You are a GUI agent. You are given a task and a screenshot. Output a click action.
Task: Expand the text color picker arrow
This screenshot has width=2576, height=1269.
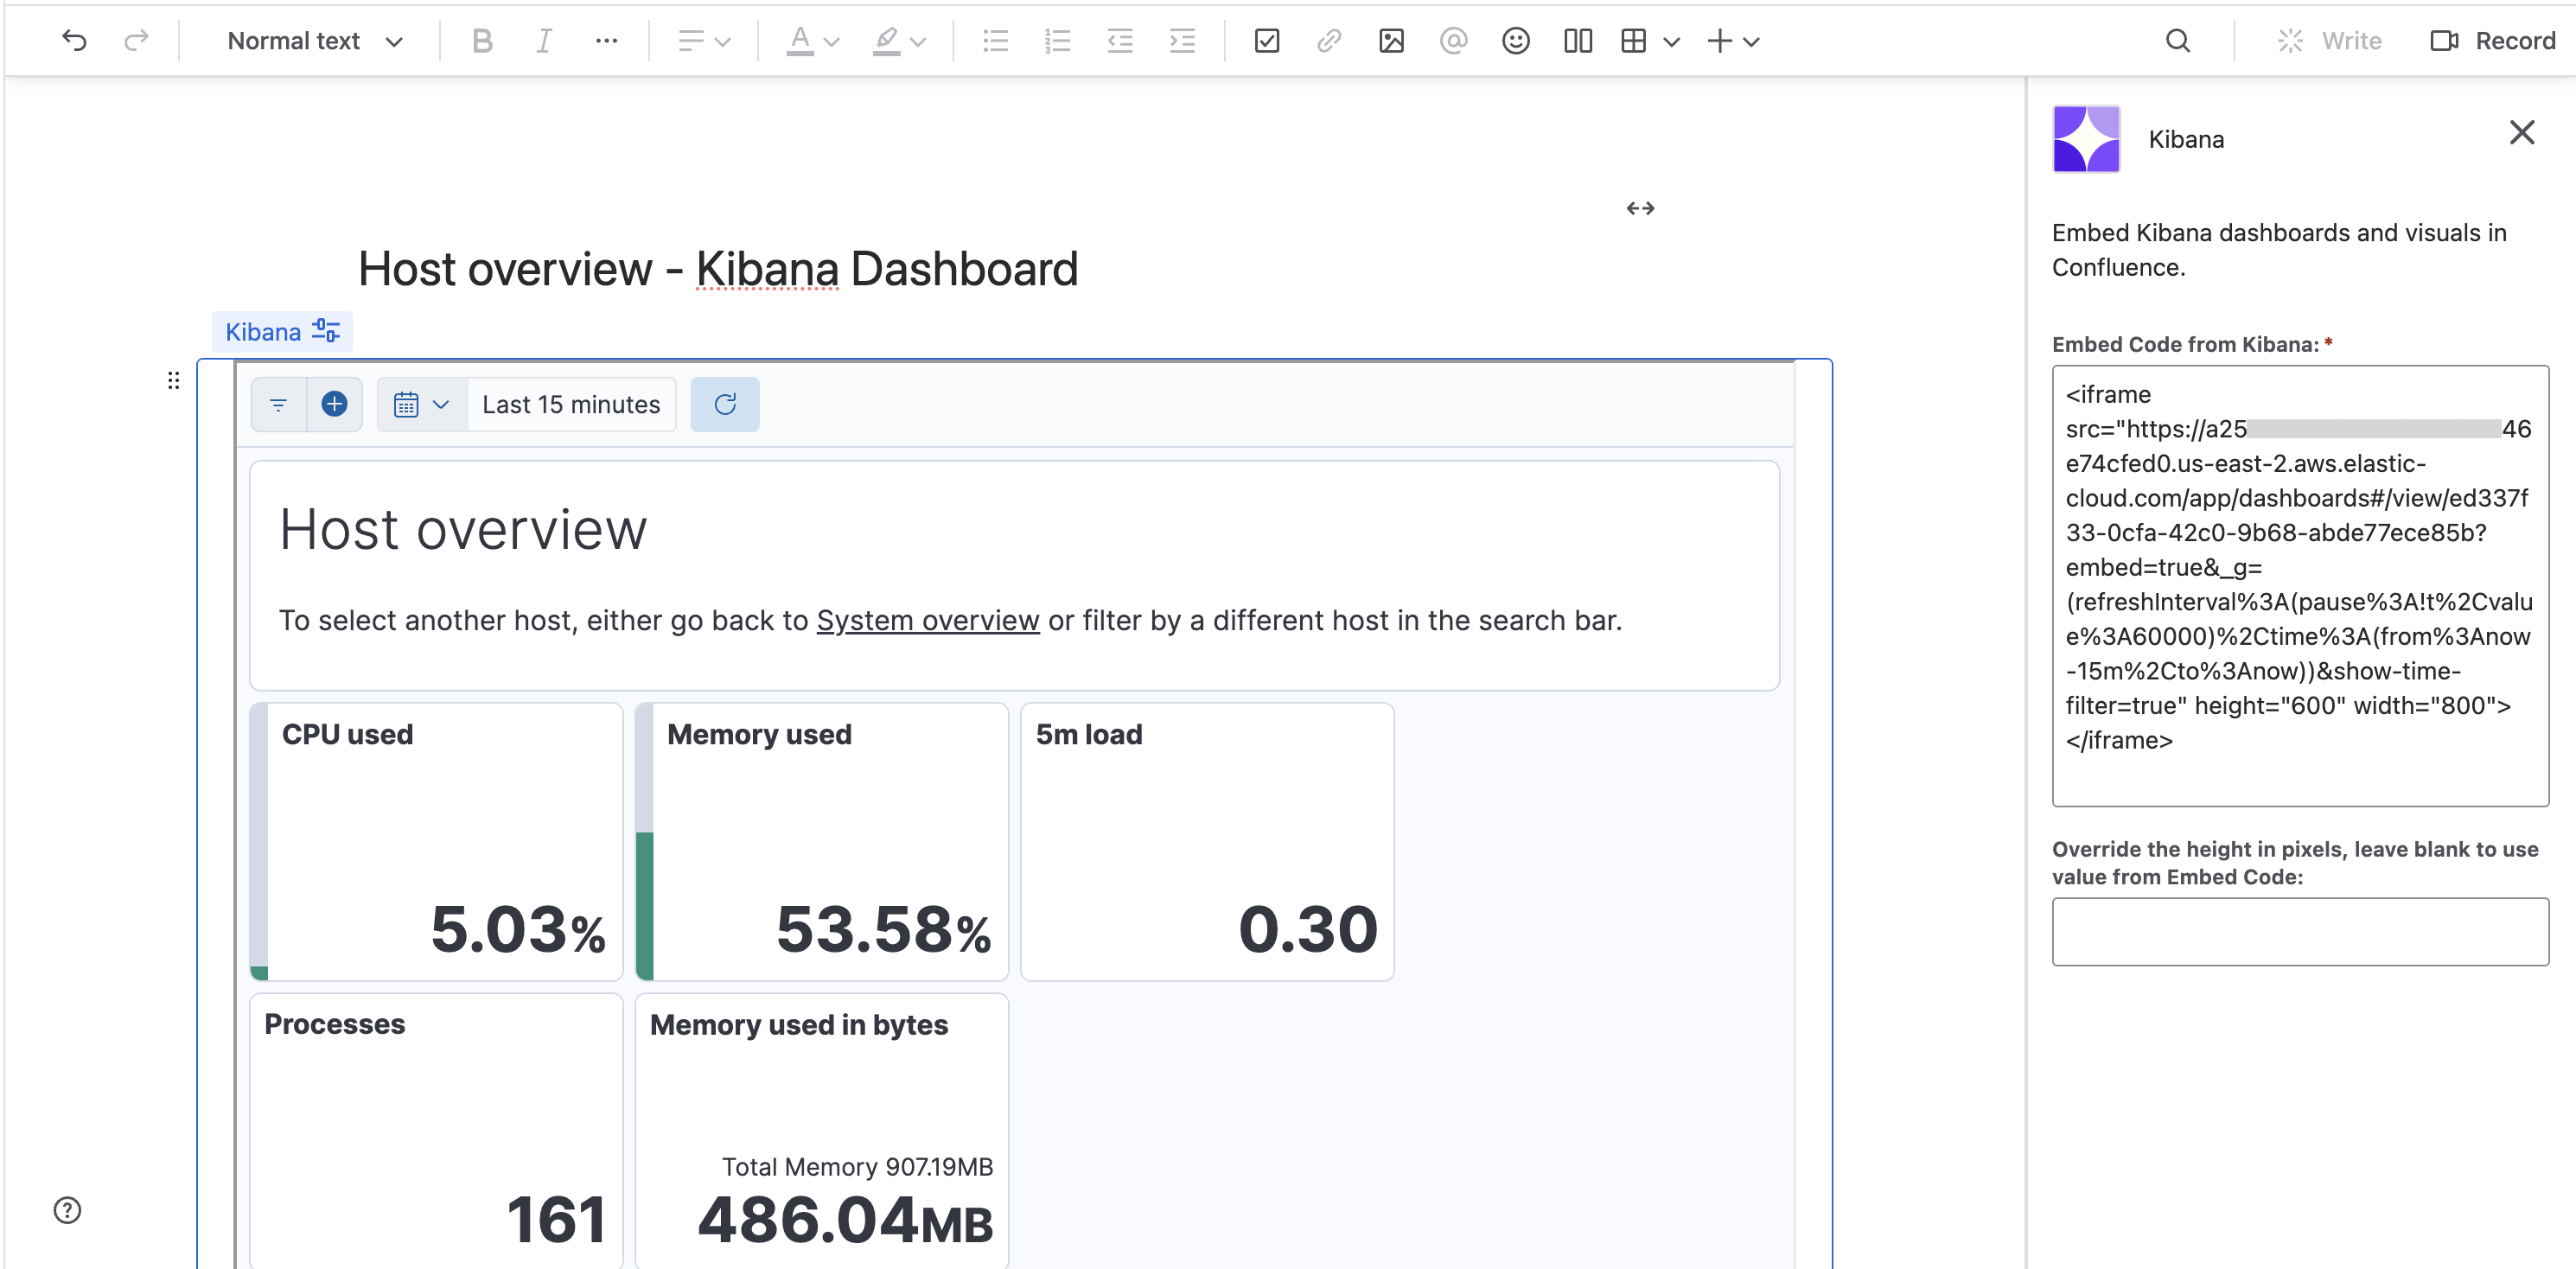[x=832, y=42]
